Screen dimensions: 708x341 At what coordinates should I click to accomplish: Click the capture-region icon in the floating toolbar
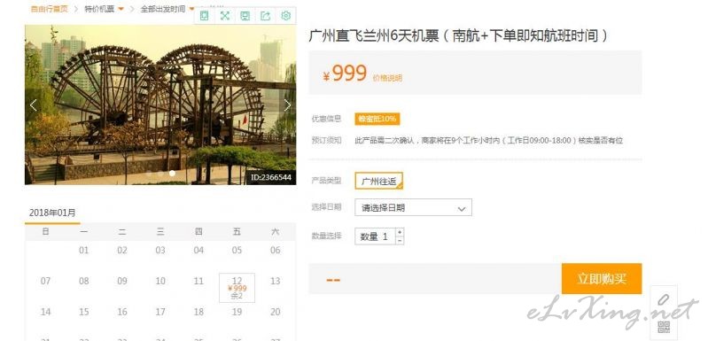tap(204, 16)
